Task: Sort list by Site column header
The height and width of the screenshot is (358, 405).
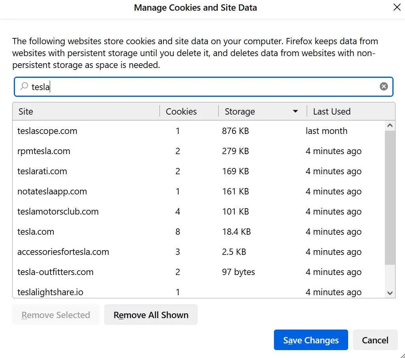Action: click(86, 111)
